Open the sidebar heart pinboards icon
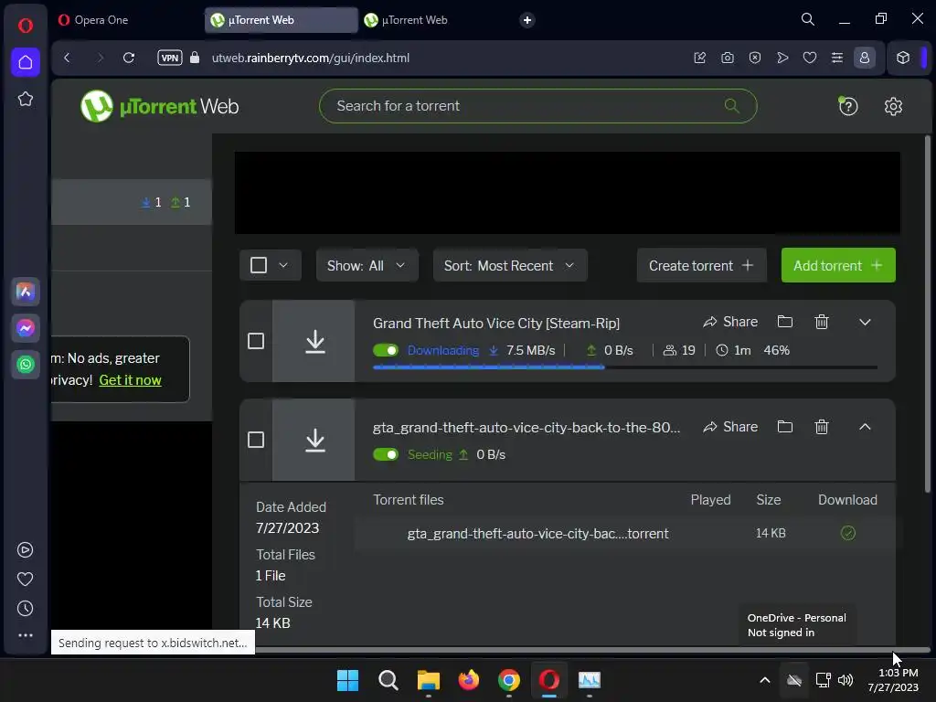The width and height of the screenshot is (936, 702). [25, 579]
